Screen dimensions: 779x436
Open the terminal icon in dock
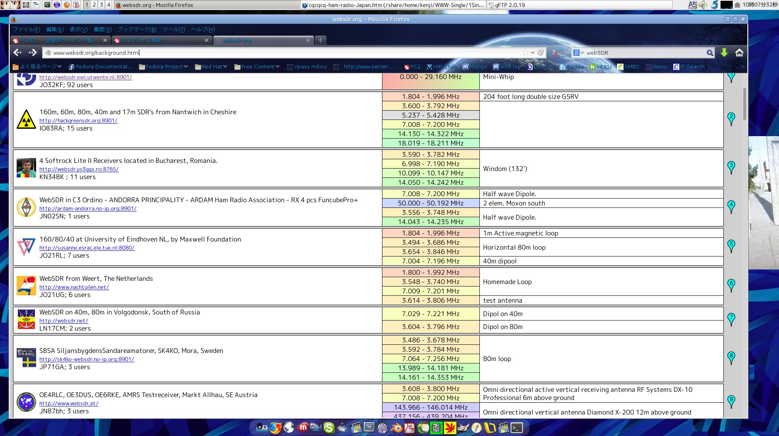point(516,427)
